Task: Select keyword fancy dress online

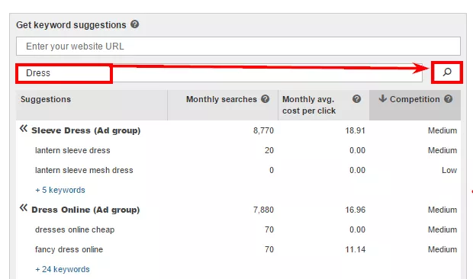Action: pyautogui.click(x=69, y=249)
